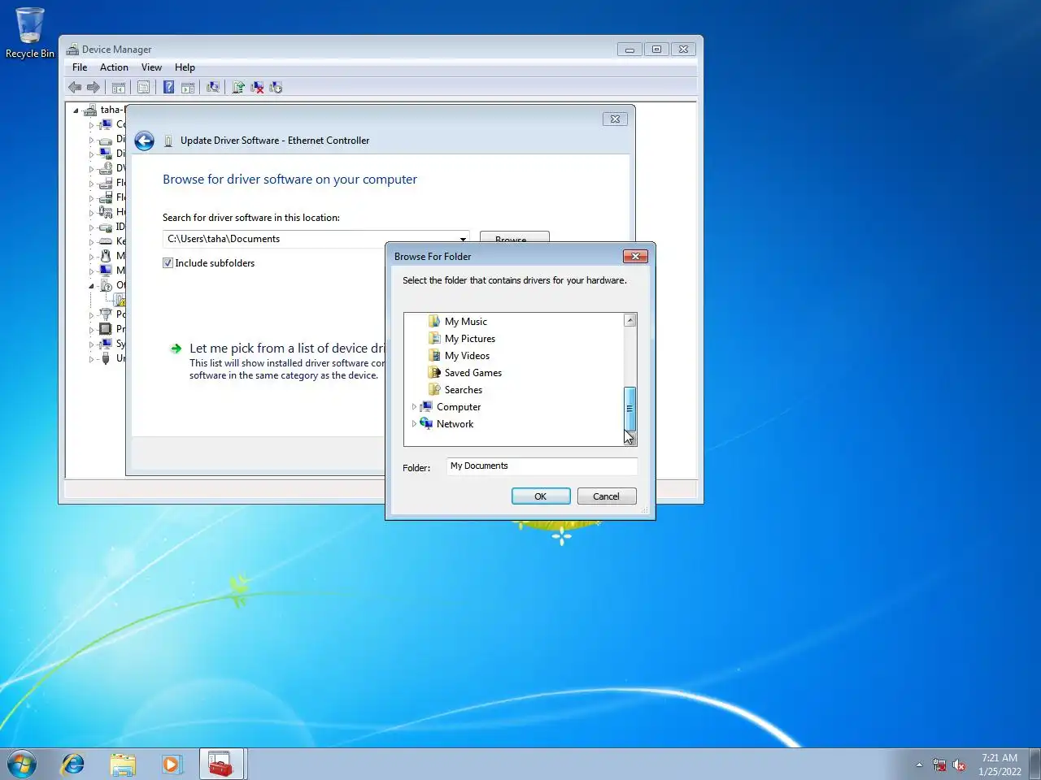Select the DVD/CD-ROM drives icon in device tree
Image resolution: width=1041 pixels, height=780 pixels.
click(x=105, y=168)
